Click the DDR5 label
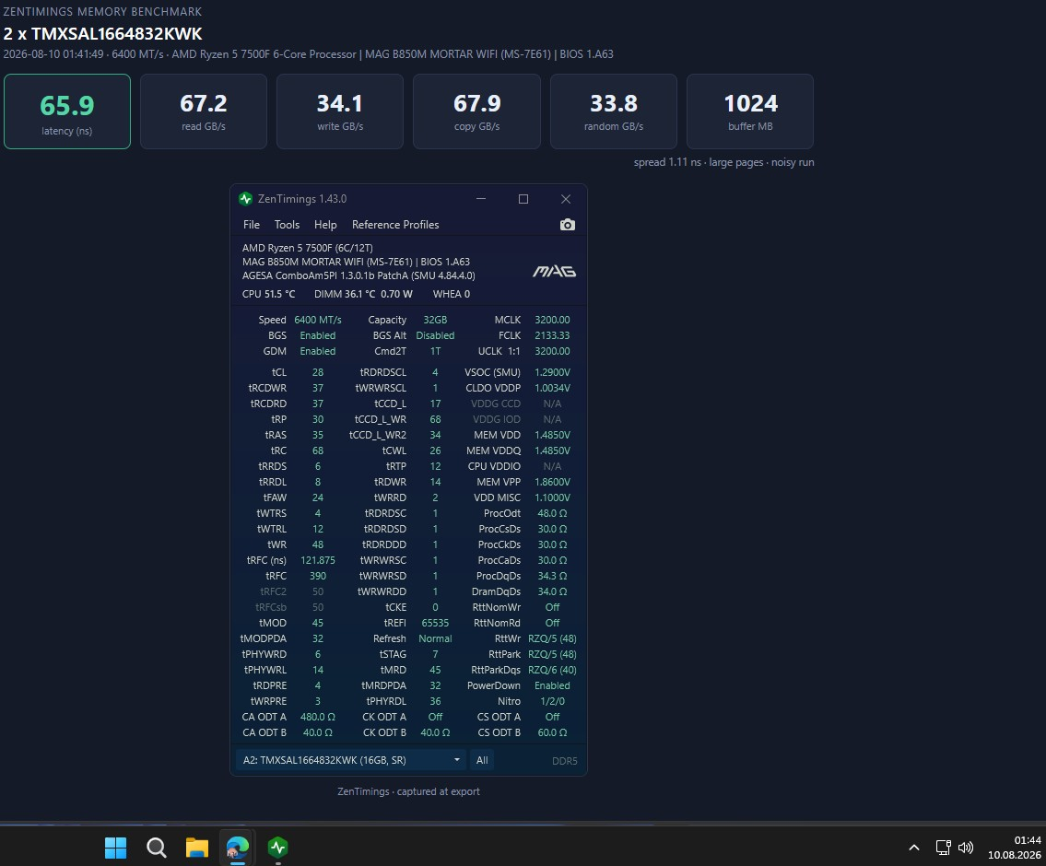This screenshot has height=866, width=1046. 564,761
